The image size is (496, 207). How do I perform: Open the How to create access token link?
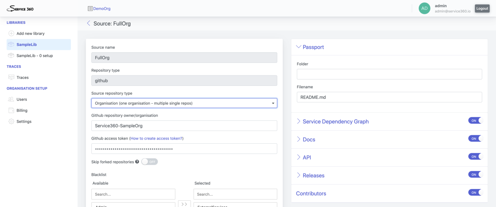point(156,138)
